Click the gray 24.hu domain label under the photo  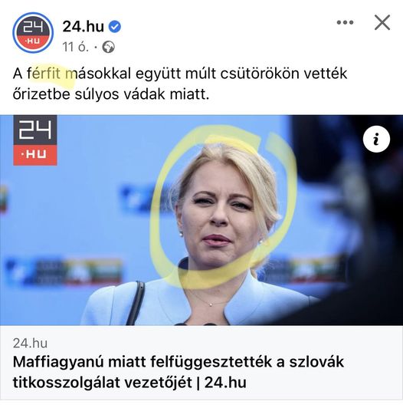(30, 344)
